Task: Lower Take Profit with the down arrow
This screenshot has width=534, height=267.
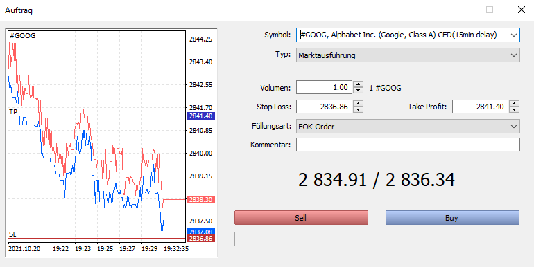Action: [x=515, y=110]
